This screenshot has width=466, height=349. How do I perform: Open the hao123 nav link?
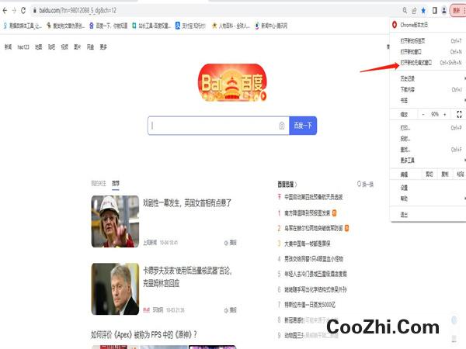[x=23, y=47]
